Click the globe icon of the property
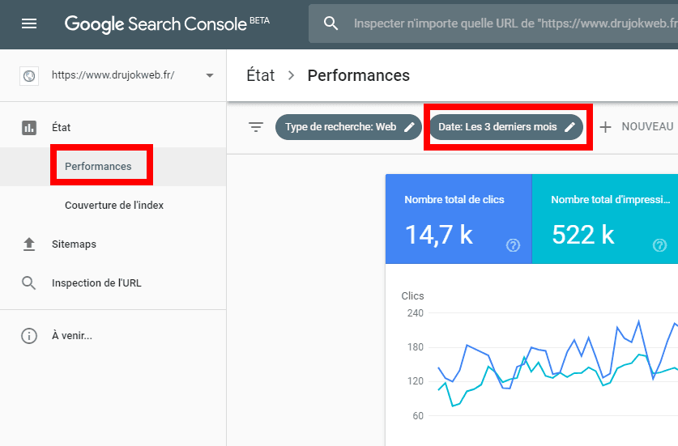 (x=29, y=76)
